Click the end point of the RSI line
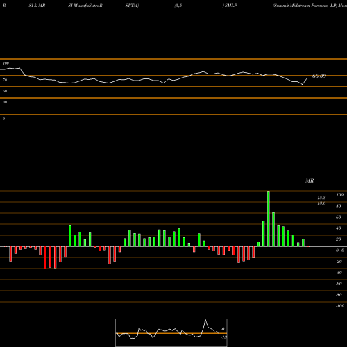Image resolution: width=347 pixels, height=347 pixels. [x=307, y=78]
